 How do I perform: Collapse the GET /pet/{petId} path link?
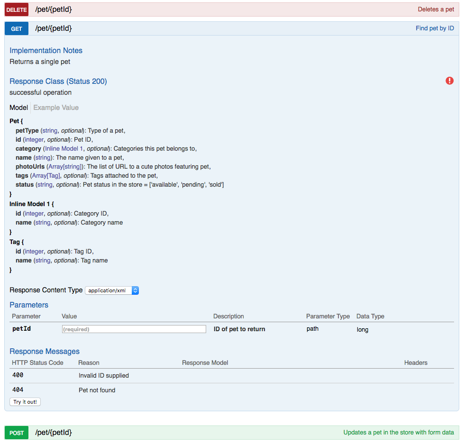(54, 28)
